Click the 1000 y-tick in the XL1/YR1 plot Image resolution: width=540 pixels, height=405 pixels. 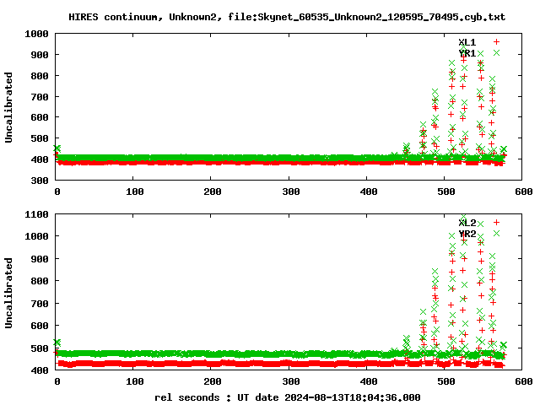pos(36,34)
